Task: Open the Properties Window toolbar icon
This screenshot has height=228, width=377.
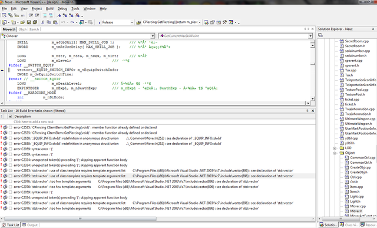Action: [x=212, y=22]
